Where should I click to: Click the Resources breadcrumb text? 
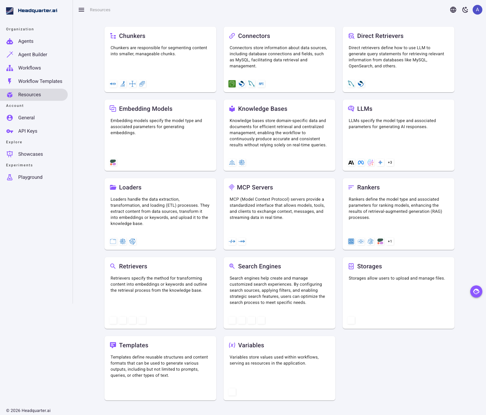tap(100, 10)
